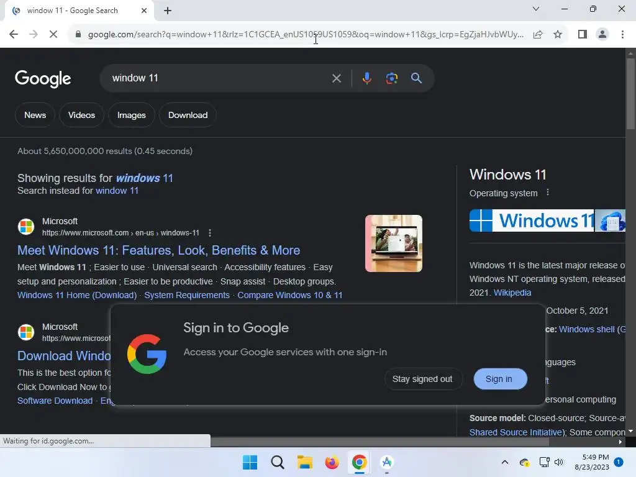Clear the search box with X icon
The image size is (636, 477).
(x=336, y=78)
